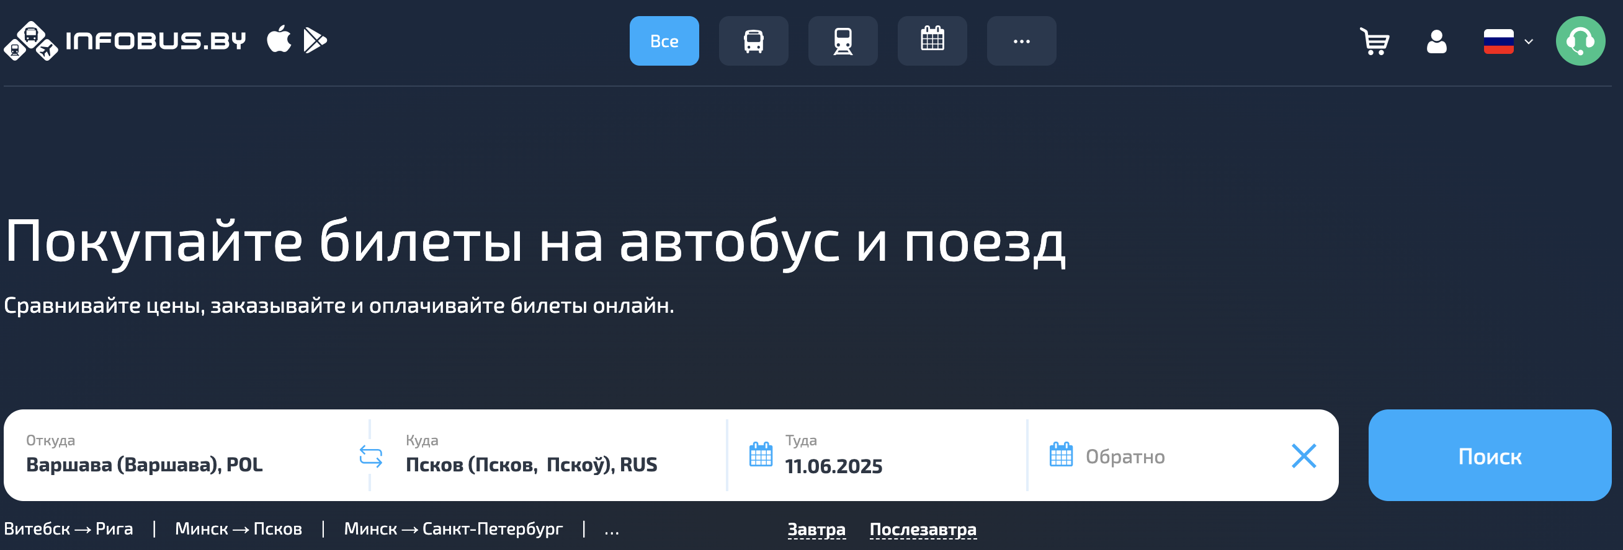Open calendar icon for 'Обратно' date
Viewport: 1623px width, 550px height.
[x=1061, y=455]
